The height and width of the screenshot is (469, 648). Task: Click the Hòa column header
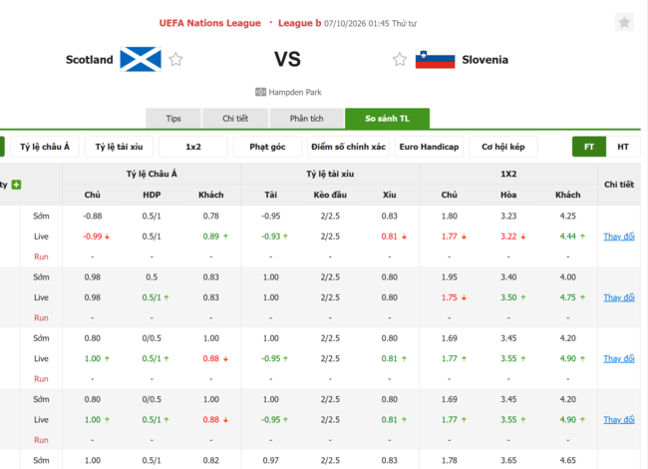(x=508, y=195)
